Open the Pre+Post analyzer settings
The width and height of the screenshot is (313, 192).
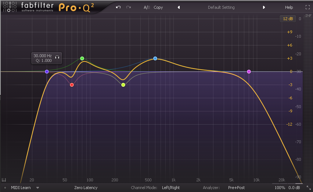[x=236, y=188]
